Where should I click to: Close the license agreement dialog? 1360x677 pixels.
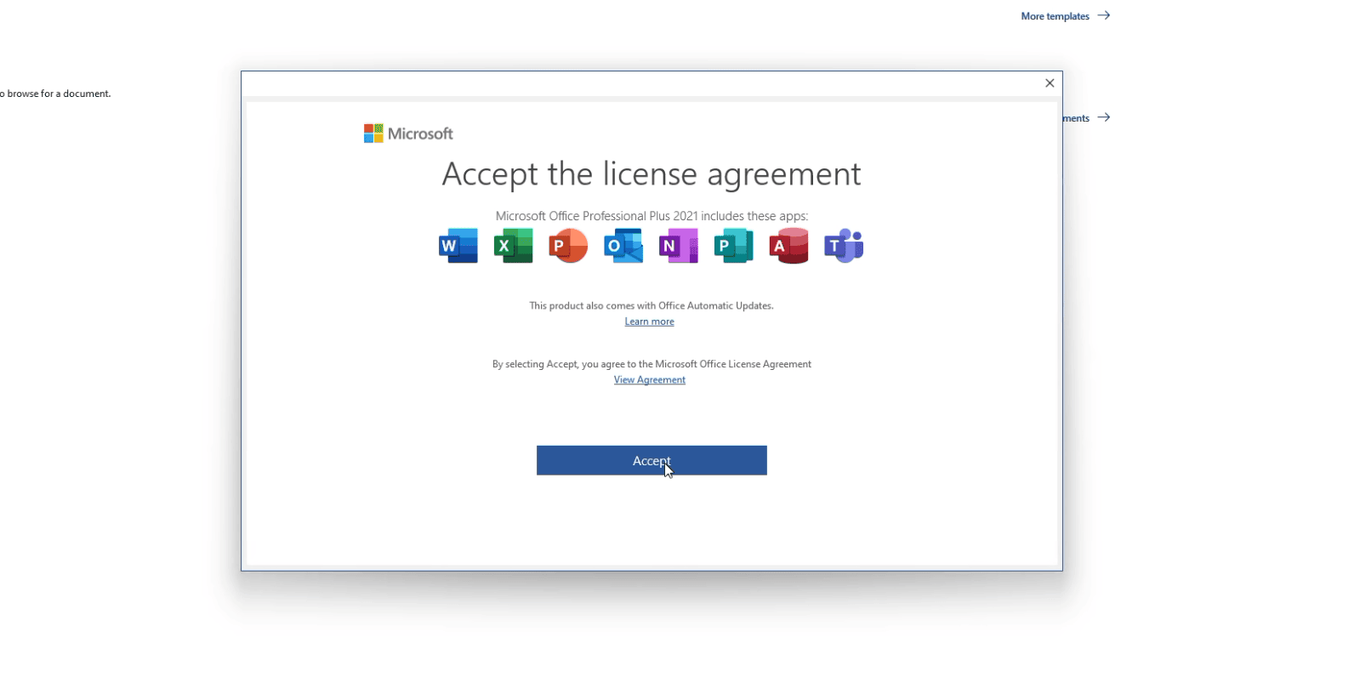click(1050, 83)
